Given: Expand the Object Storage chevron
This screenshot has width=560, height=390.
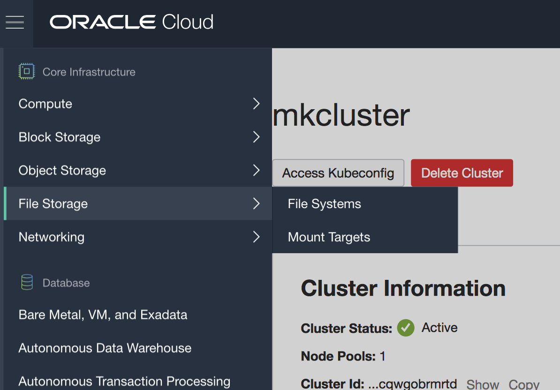Looking at the screenshot, I should tap(256, 170).
